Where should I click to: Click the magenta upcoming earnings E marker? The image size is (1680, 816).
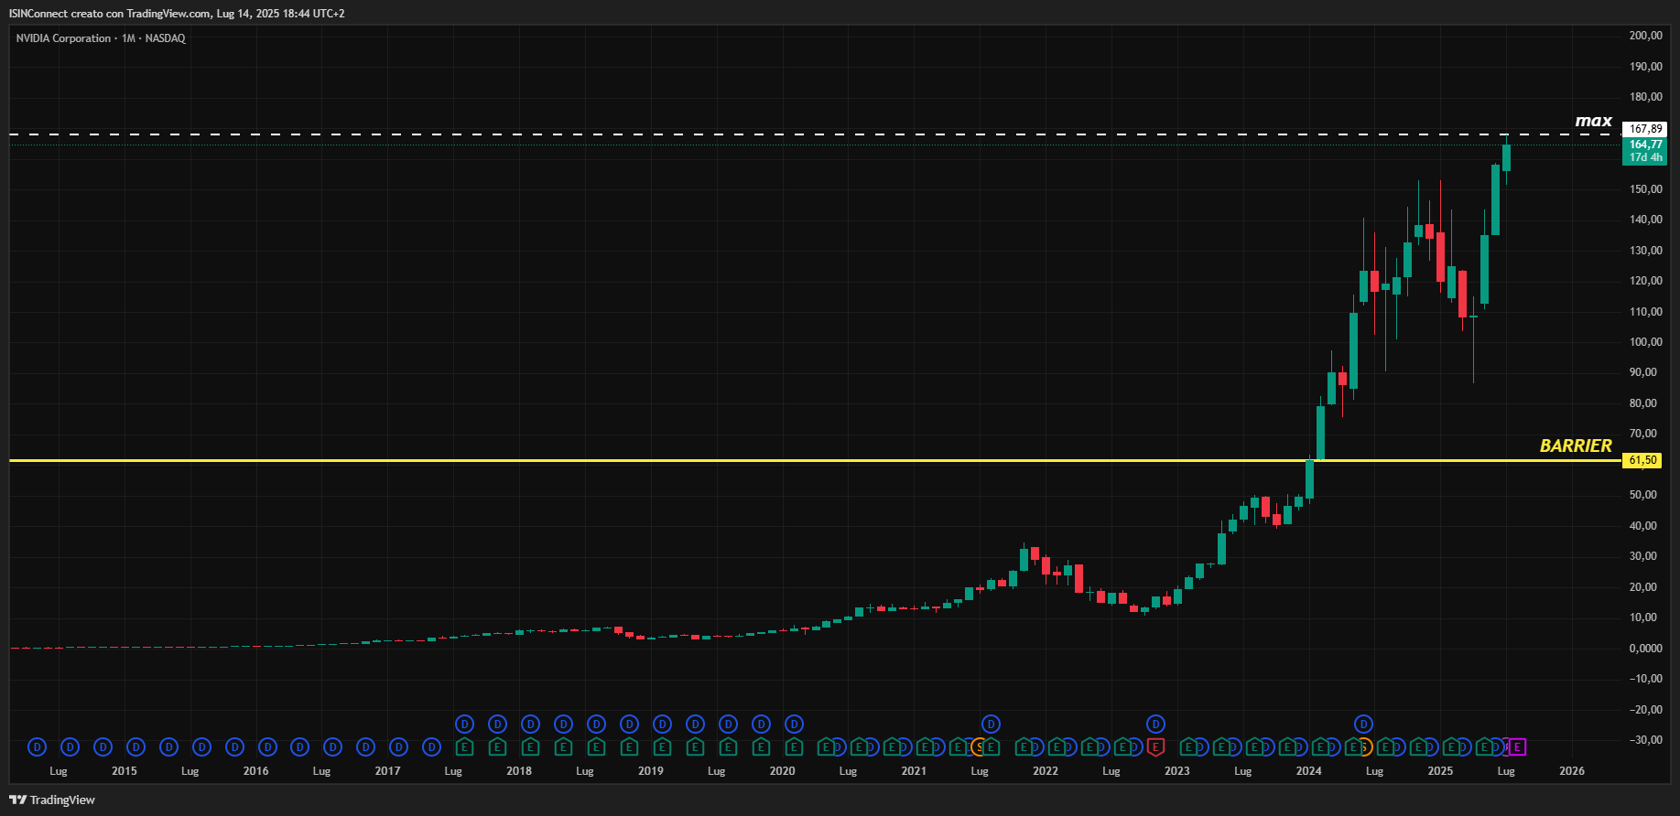pos(1517,747)
